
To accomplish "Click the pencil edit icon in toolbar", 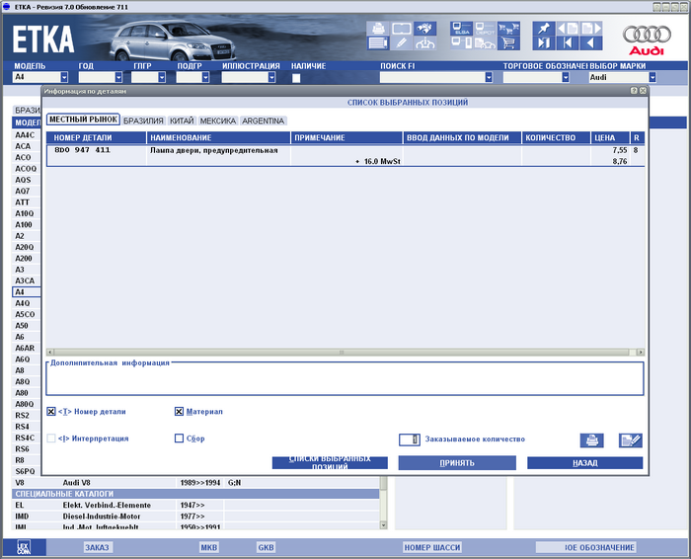I will click(x=401, y=43).
